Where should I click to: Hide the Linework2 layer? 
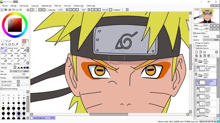[x=198, y=67]
